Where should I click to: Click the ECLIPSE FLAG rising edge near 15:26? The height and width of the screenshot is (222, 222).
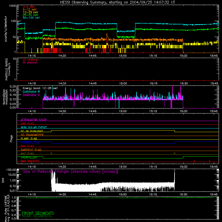(x=175, y=142)
